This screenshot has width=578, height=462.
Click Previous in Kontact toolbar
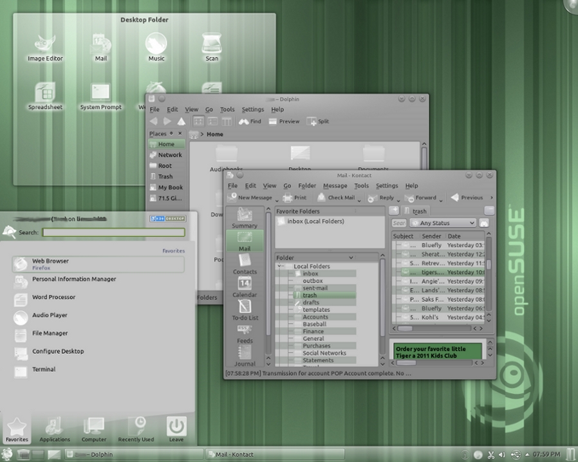point(467,198)
